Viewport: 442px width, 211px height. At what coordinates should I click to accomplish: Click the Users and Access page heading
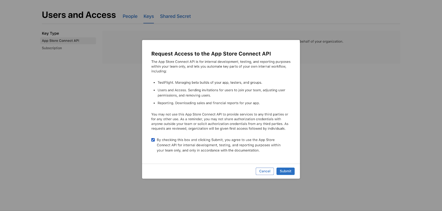click(79, 15)
